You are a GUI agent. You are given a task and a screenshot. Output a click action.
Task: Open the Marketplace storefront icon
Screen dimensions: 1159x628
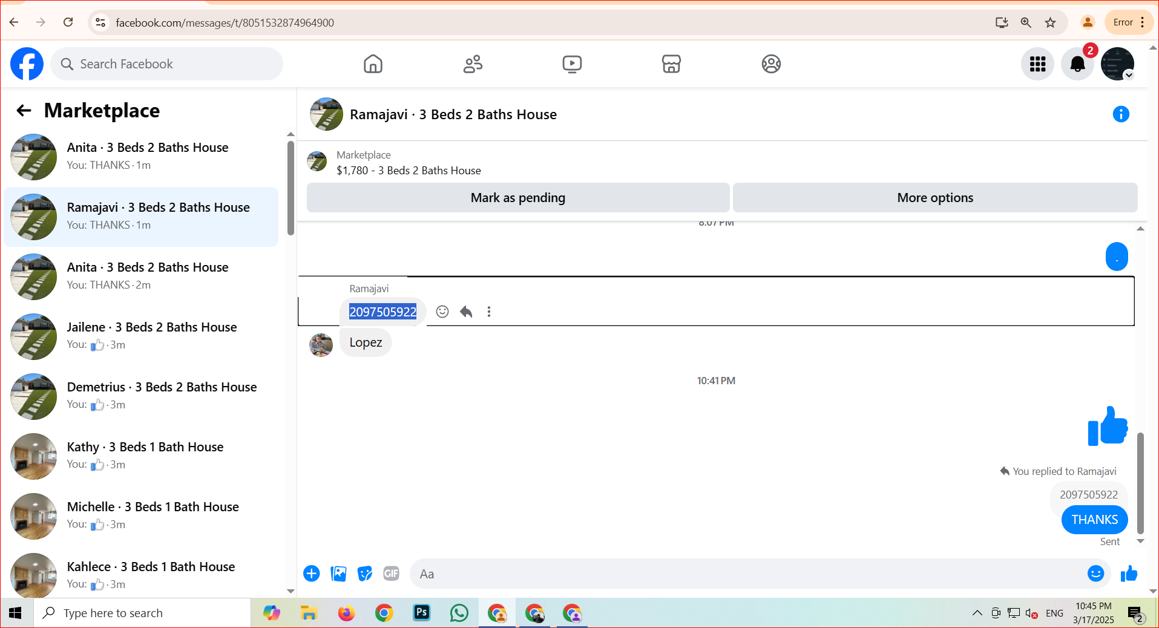671,64
